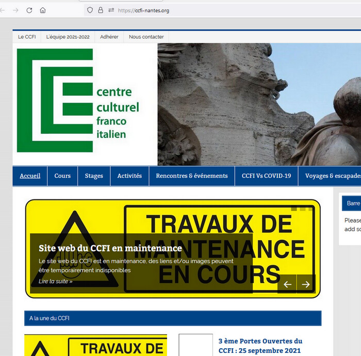Click the browser forward arrow
This screenshot has width=361, height=356.
point(15,10)
